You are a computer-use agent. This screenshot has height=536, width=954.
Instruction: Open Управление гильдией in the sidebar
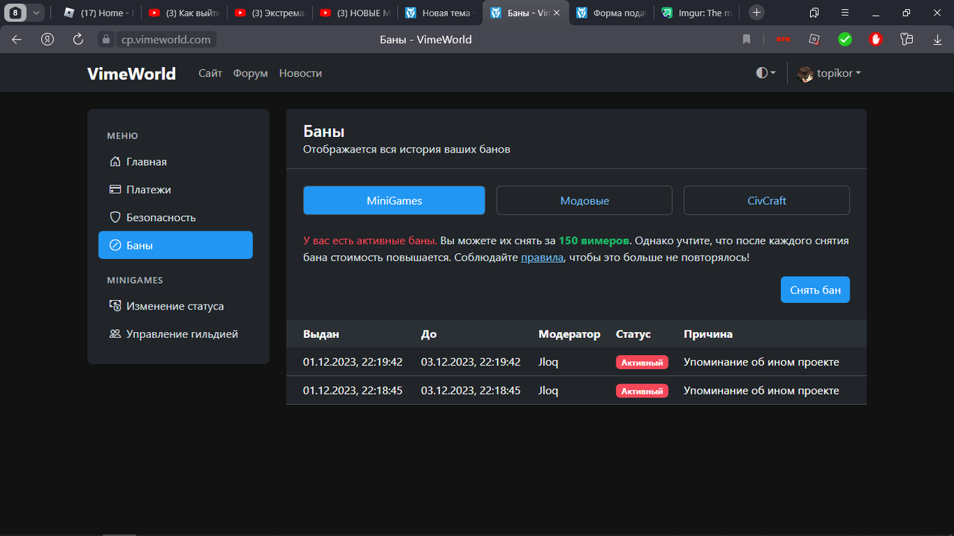coord(175,334)
